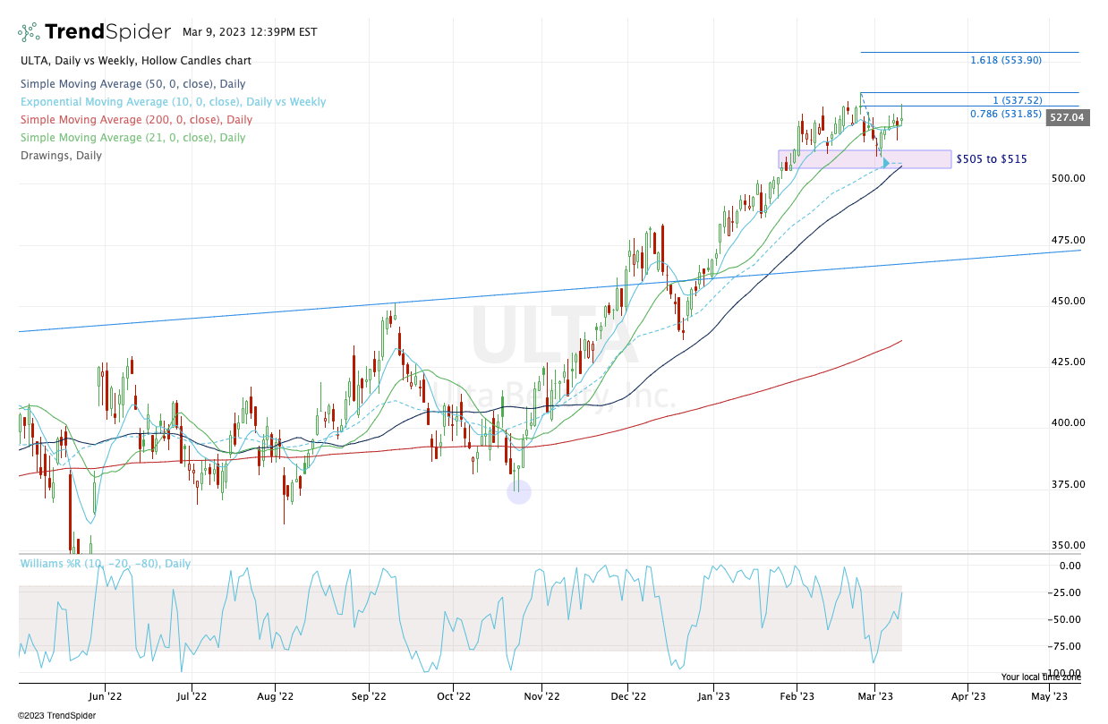Click the Feb '23 date axis label
1108x724 pixels.
tap(797, 694)
